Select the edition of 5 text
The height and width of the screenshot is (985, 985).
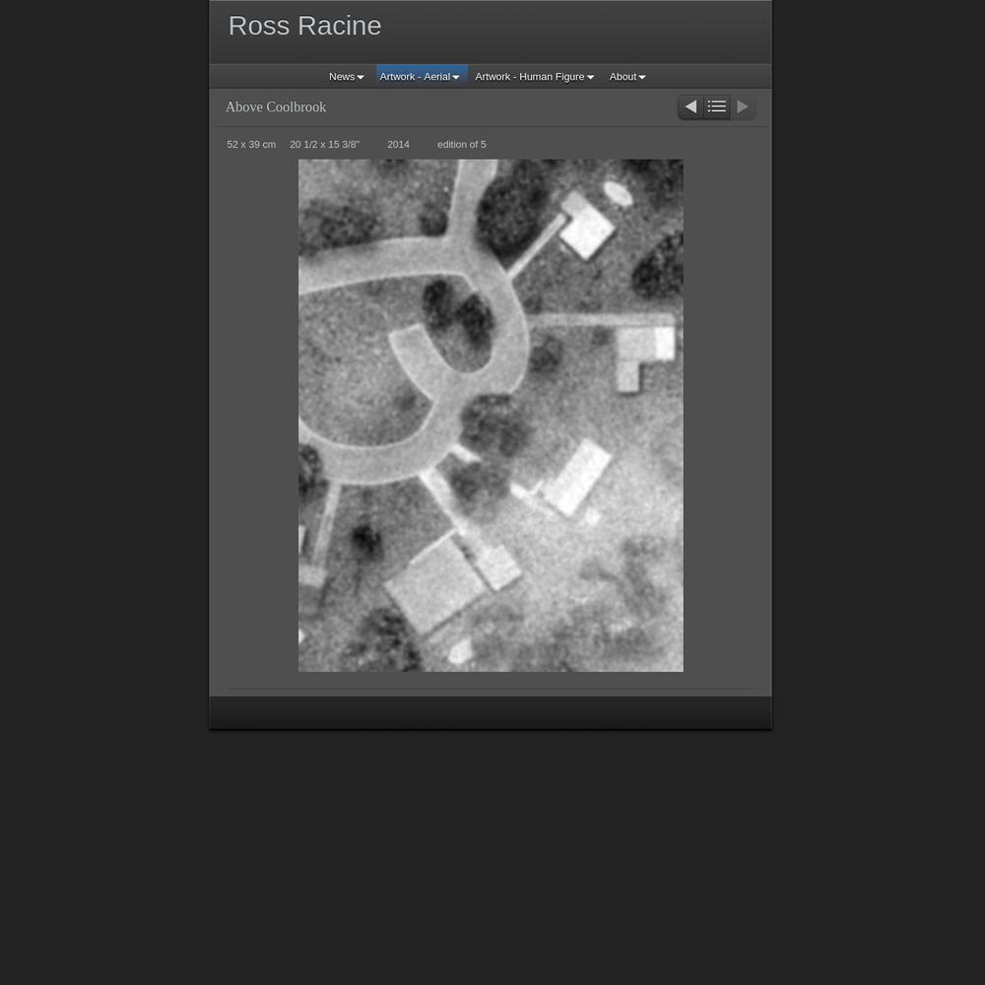coord(462,145)
